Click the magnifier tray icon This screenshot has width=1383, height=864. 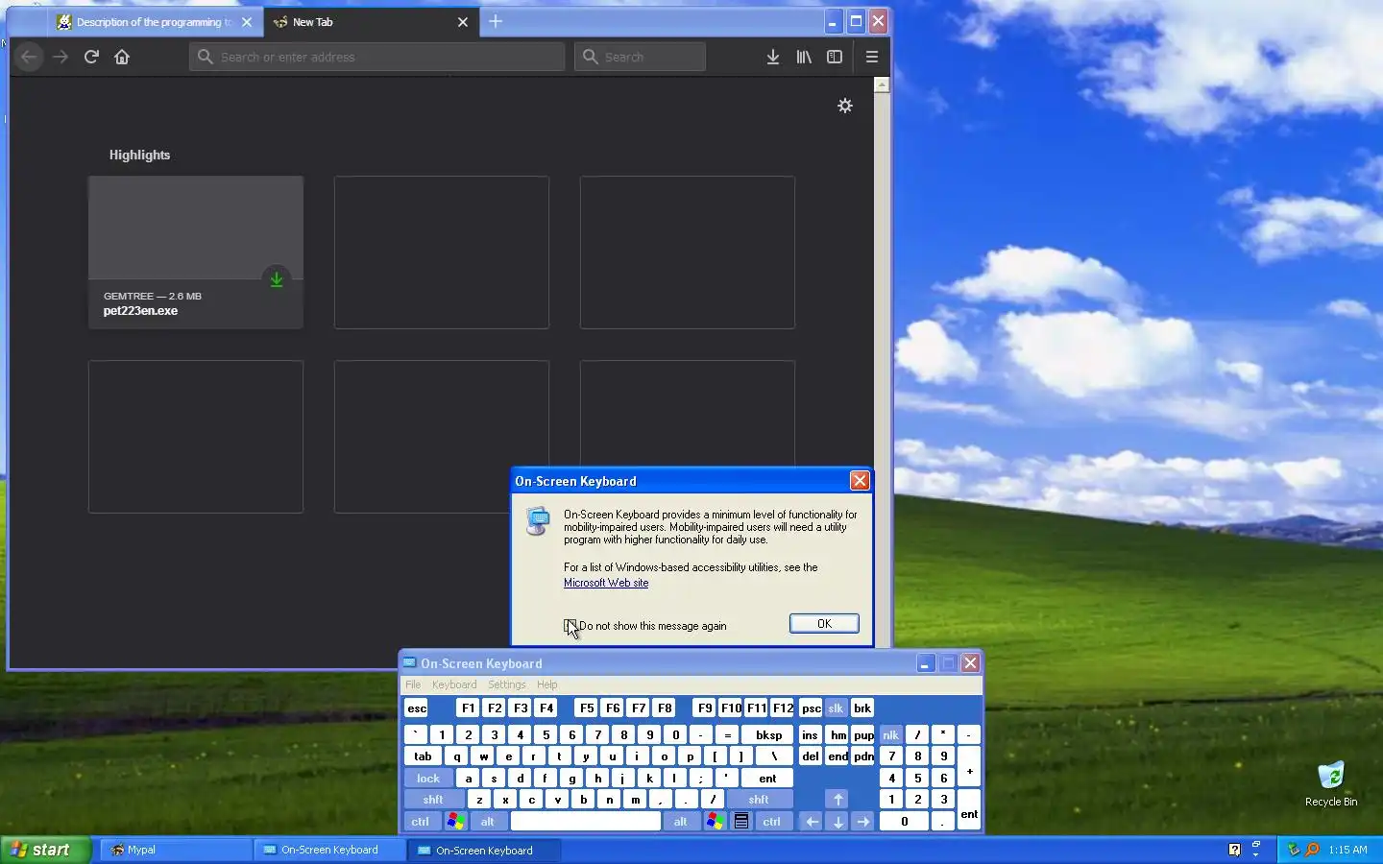click(1312, 850)
